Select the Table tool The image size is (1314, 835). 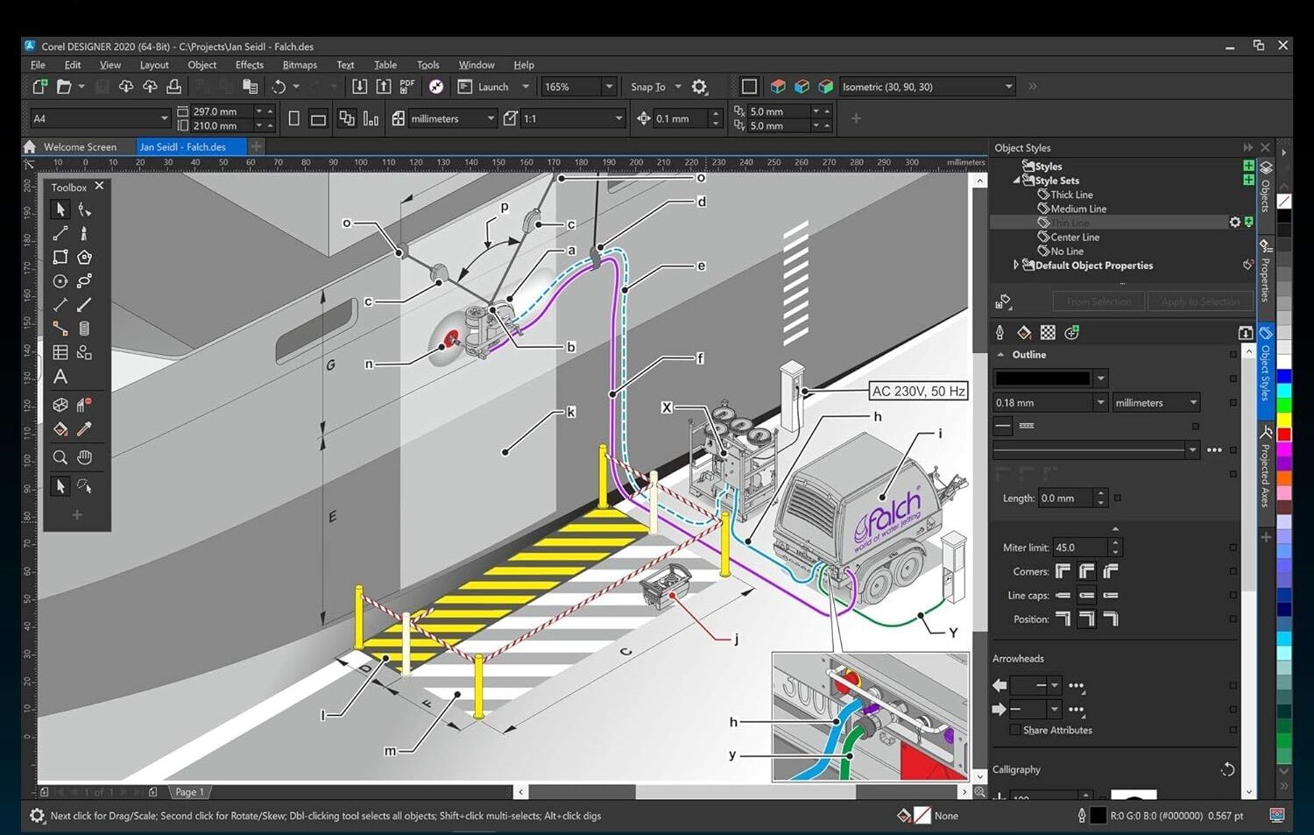(60, 352)
